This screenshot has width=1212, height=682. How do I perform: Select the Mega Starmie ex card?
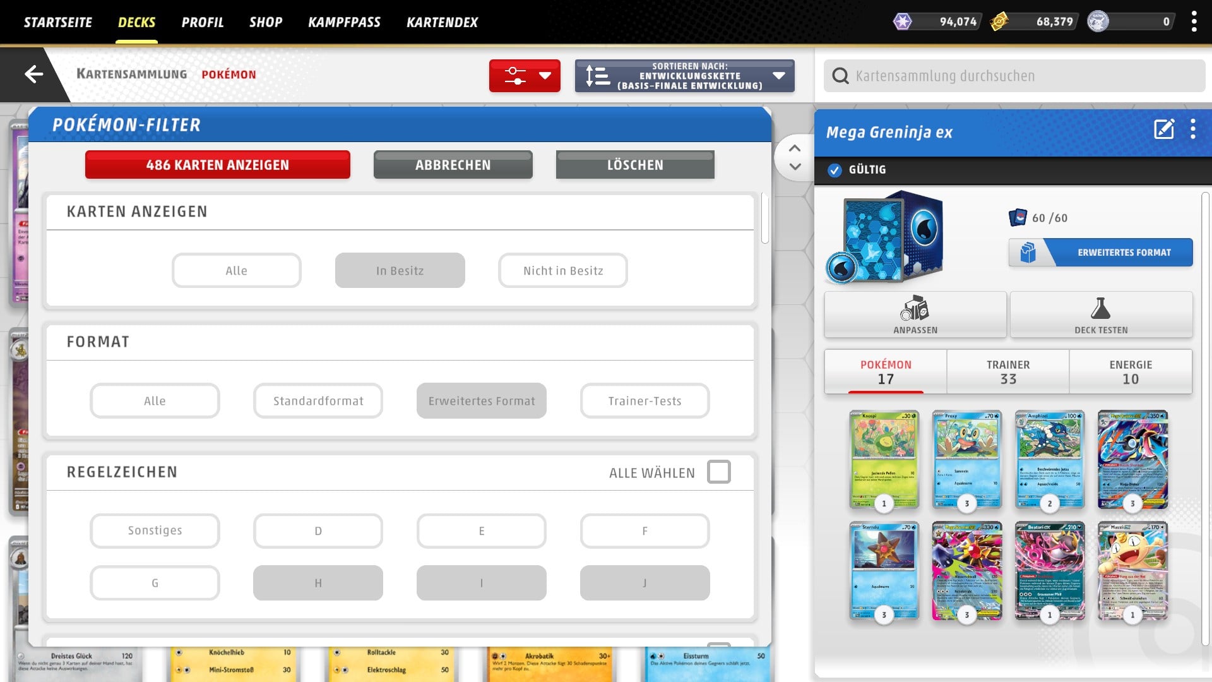coord(966,570)
